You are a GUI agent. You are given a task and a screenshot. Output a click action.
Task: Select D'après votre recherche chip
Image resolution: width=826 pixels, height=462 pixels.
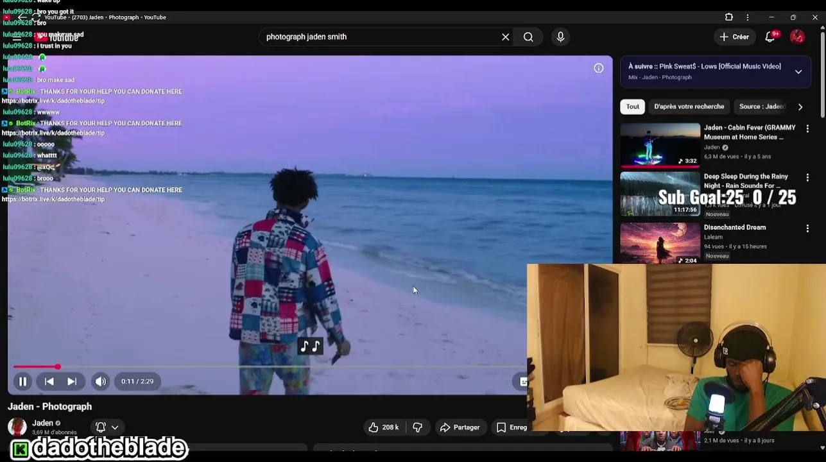[689, 107]
